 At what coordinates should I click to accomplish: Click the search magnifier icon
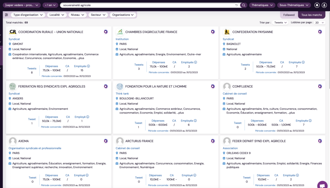click(x=244, y=5)
